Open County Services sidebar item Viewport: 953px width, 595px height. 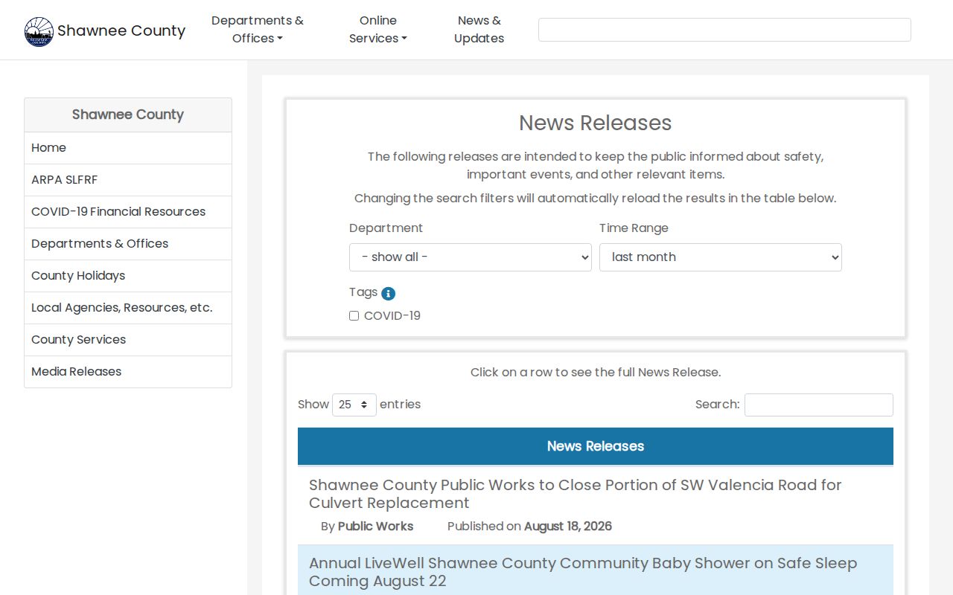[128, 340]
